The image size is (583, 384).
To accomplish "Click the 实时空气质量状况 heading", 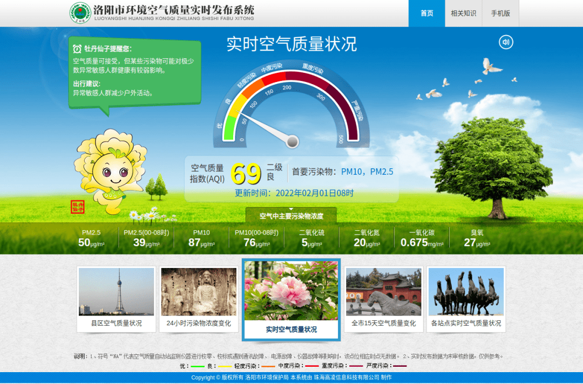I will tap(291, 44).
